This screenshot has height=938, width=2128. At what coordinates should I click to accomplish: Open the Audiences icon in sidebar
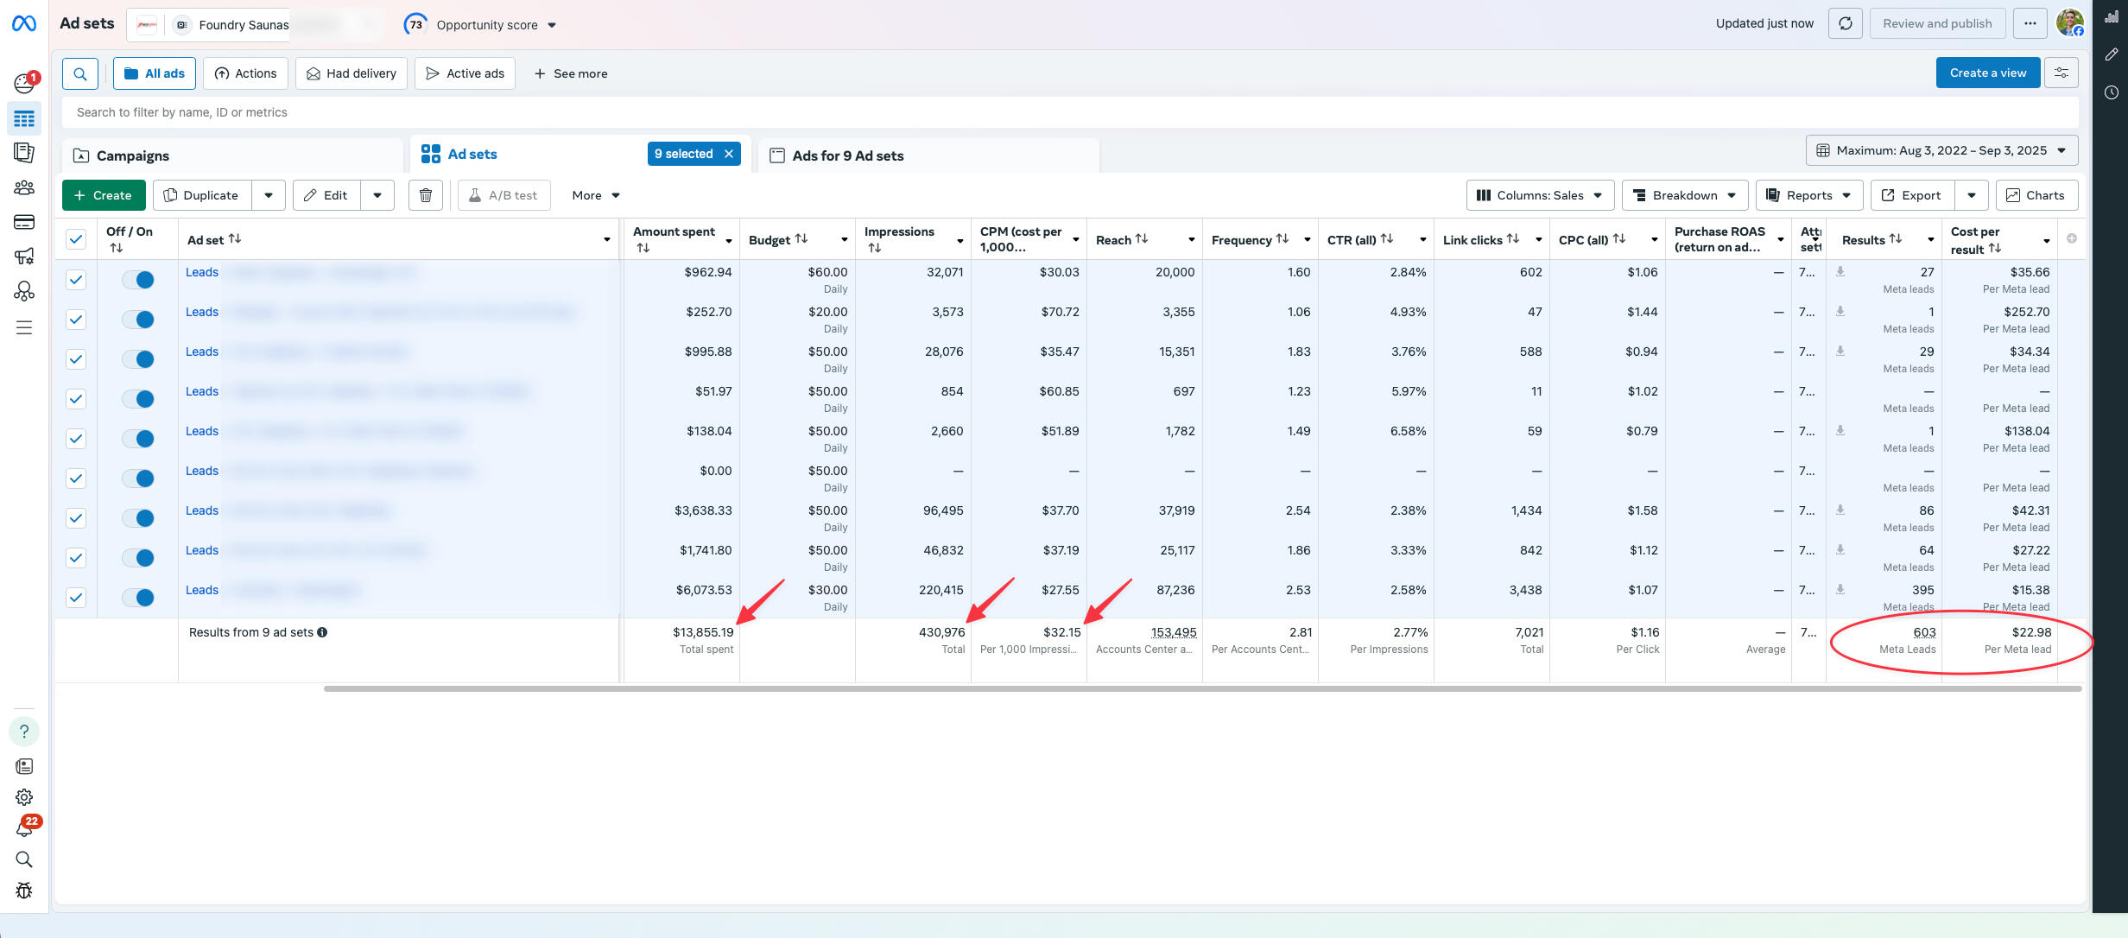coord(24,187)
